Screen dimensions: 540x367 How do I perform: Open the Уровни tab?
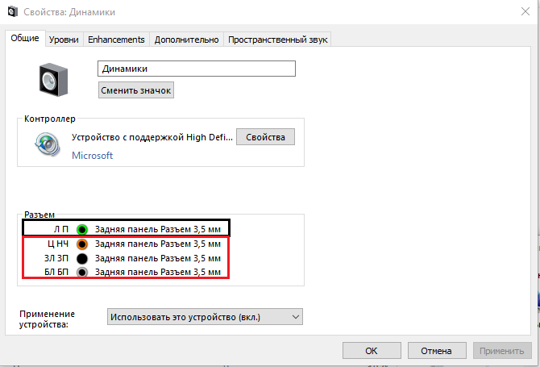pos(64,40)
